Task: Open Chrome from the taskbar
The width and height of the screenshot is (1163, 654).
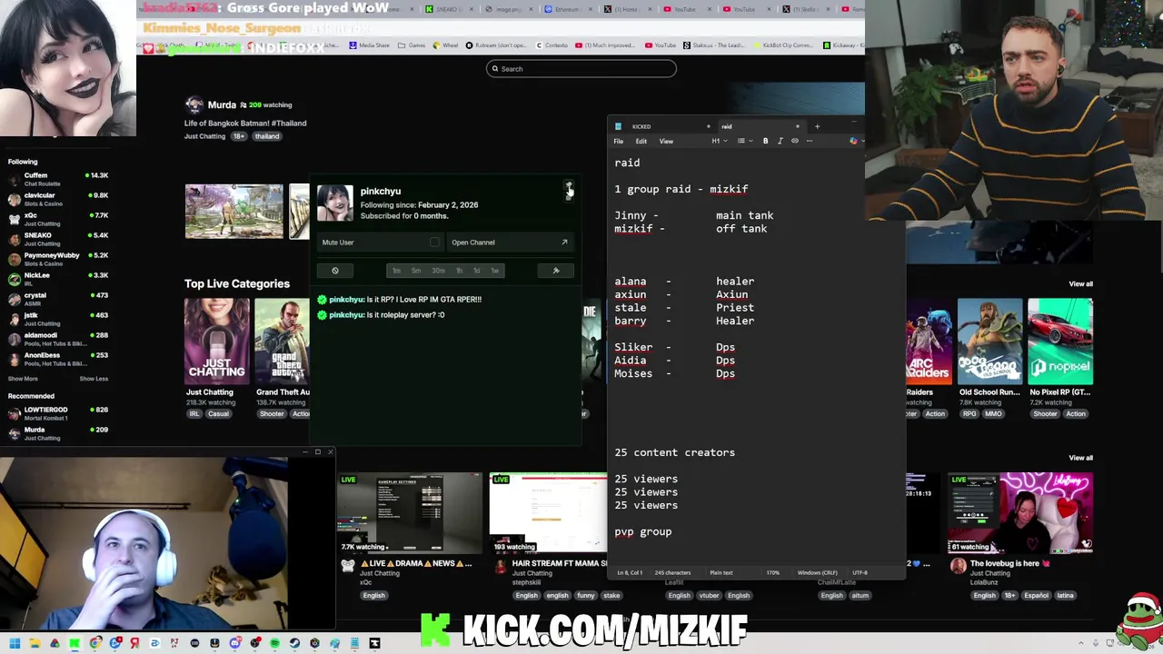Action: pos(94,643)
